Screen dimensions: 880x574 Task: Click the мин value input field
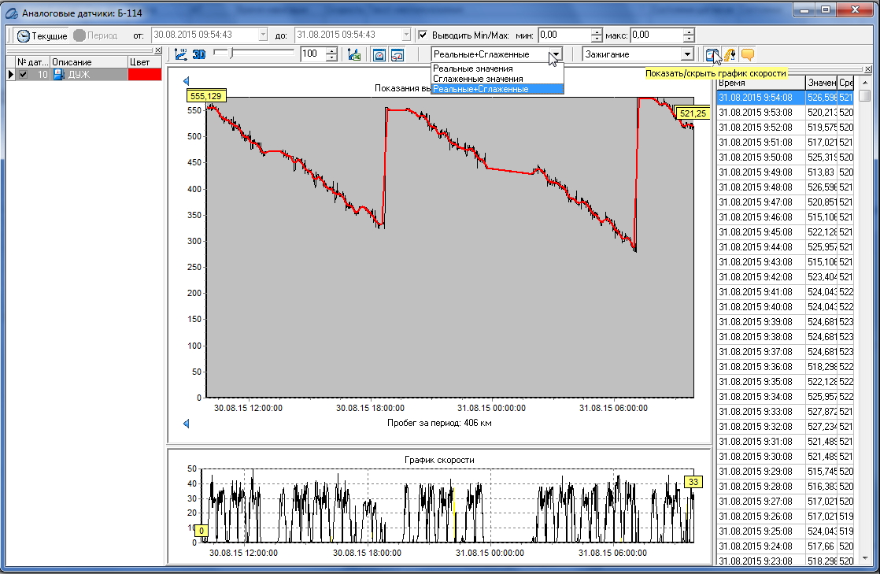pyautogui.click(x=564, y=35)
